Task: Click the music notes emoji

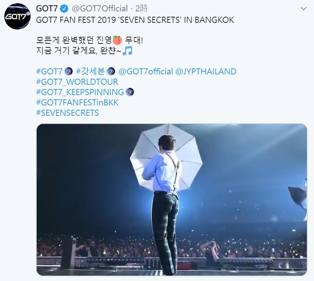Action: (x=127, y=51)
